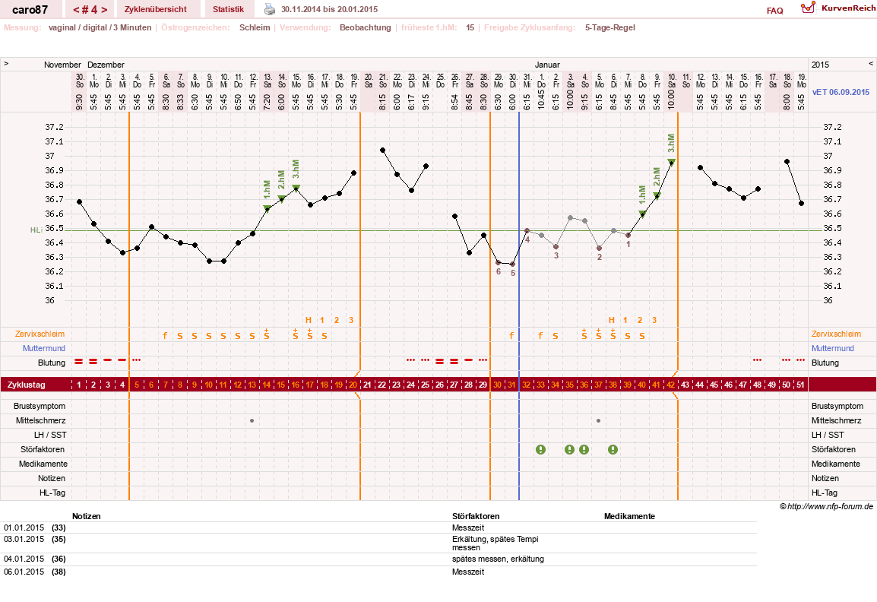This screenshot has width=877, height=602.
Task: Click the Zyklustag row label
Action: pos(26,385)
